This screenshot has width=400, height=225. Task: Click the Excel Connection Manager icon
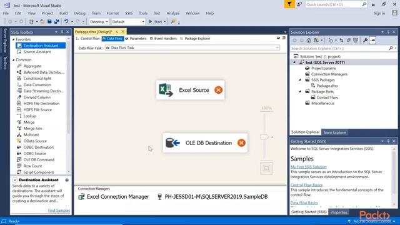click(x=81, y=197)
